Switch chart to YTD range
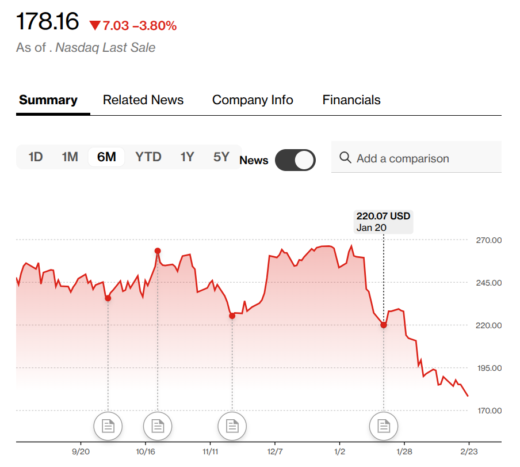The height and width of the screenshot is (467, 520). pos(148,157)
